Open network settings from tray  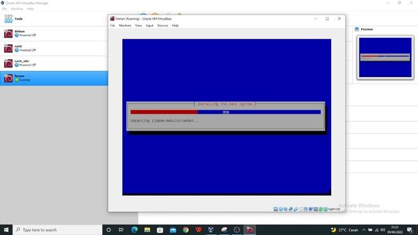377,230
